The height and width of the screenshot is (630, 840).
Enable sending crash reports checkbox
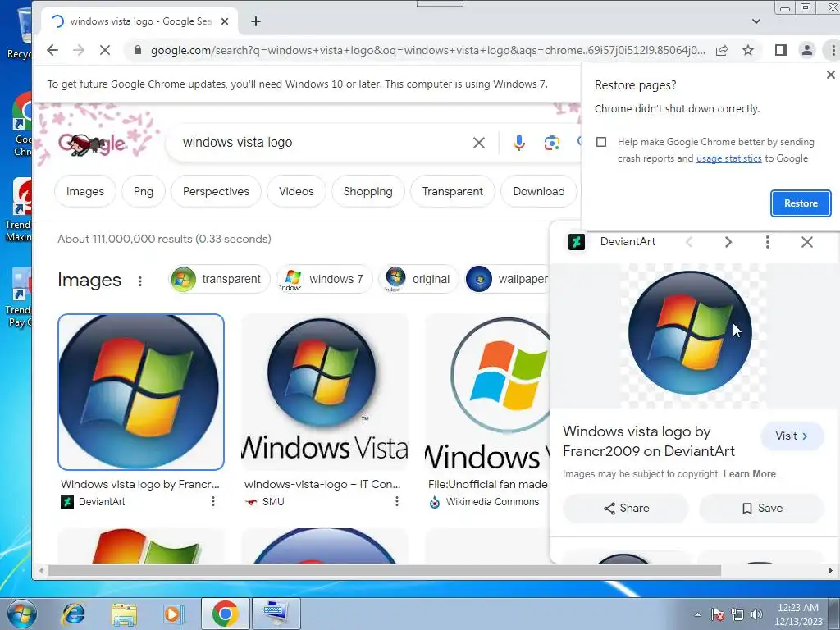[601, 142]
